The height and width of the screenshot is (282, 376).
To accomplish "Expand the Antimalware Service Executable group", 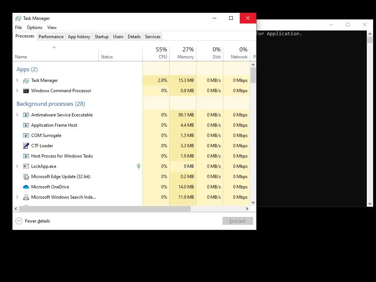I will 17,115.
